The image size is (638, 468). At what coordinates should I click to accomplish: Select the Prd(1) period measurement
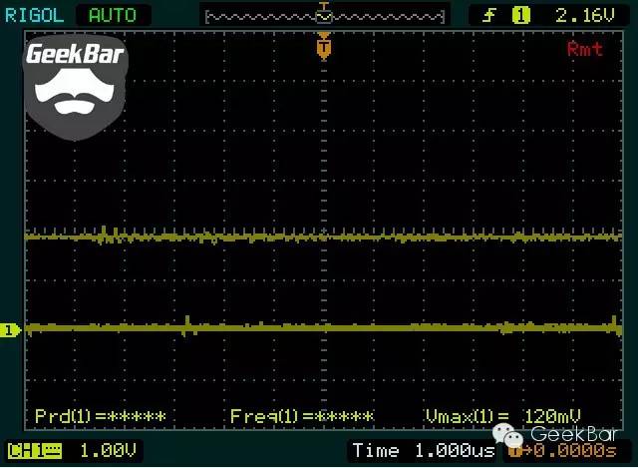click(100, 416)
